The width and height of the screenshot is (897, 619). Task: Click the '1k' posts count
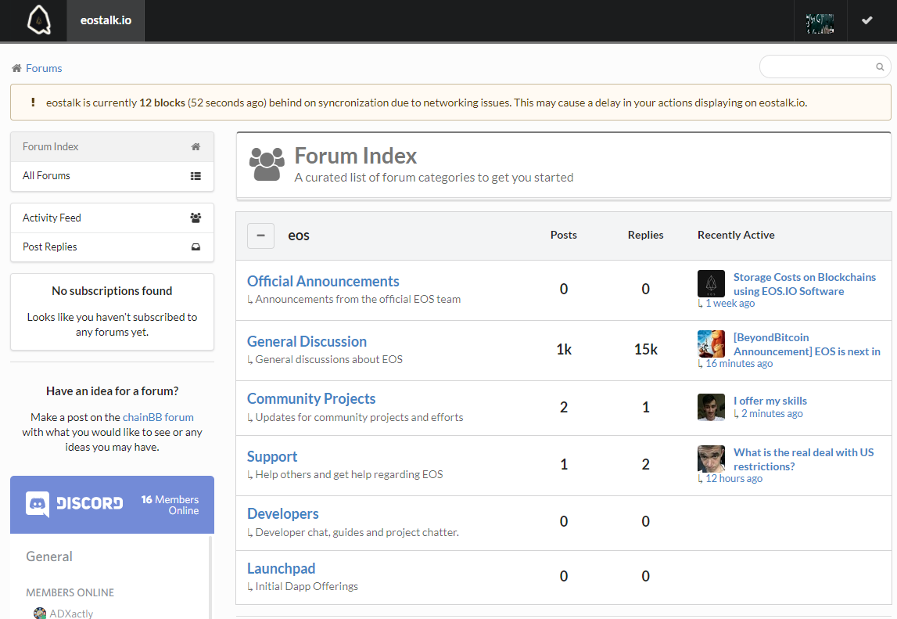coord(564,349)
